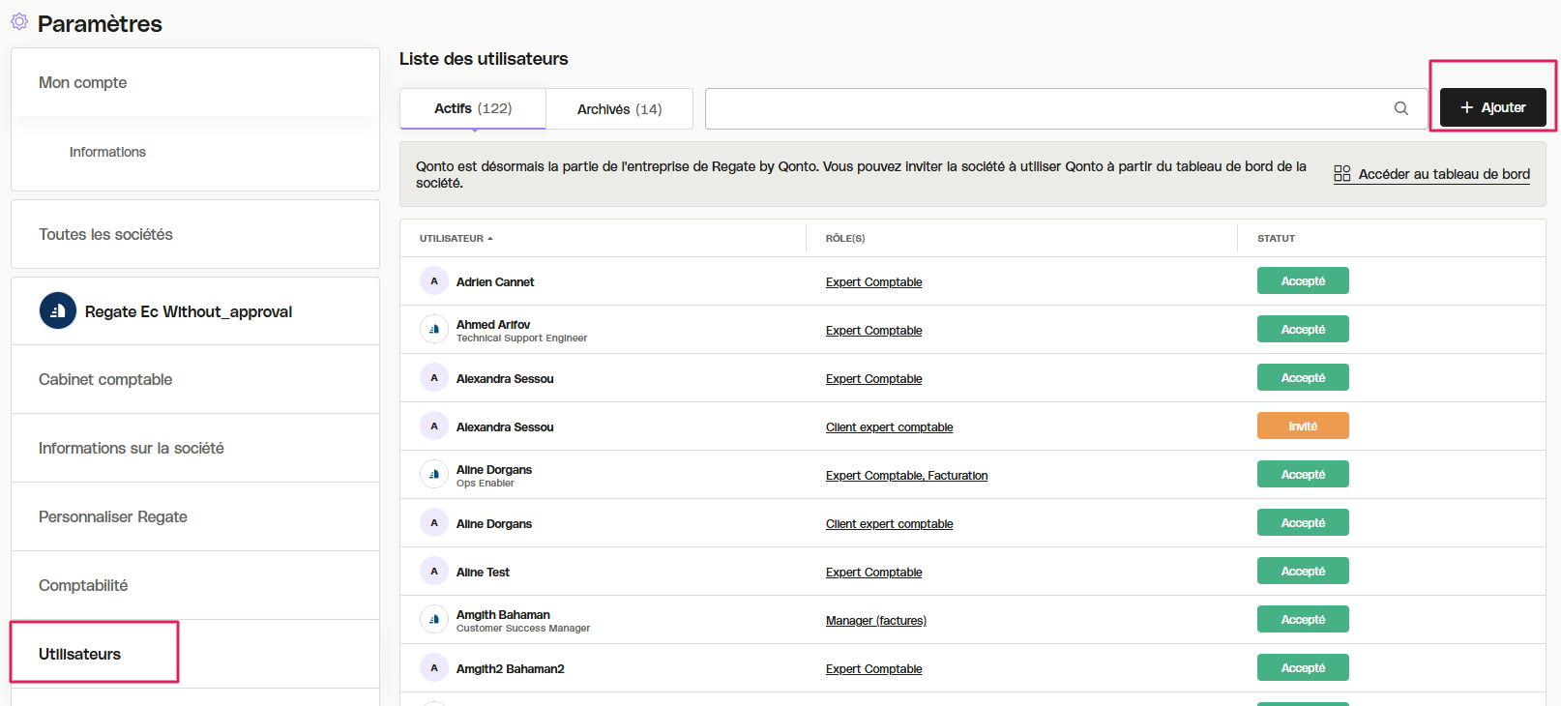Click into the user search field

(1067, 108)
